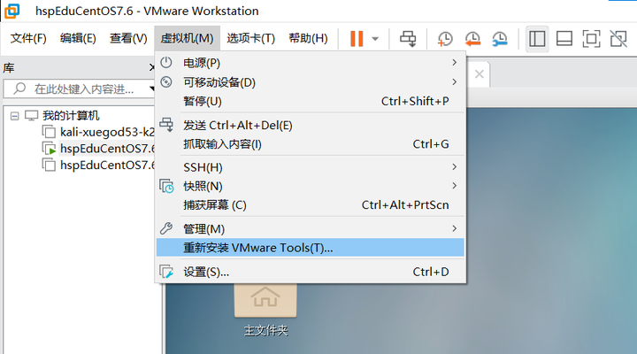Viewport: 637px width, 354px height.
Task: Select 我的计算机 in the library tree
Action: [71, 116]
